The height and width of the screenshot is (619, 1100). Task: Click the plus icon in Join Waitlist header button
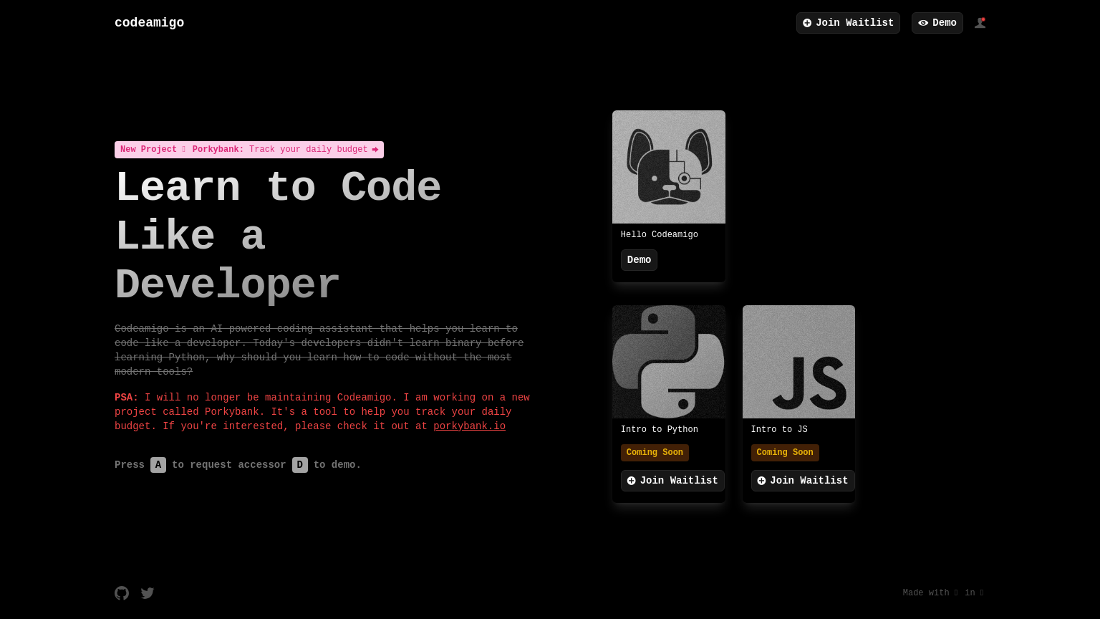[x=808, y=22]
